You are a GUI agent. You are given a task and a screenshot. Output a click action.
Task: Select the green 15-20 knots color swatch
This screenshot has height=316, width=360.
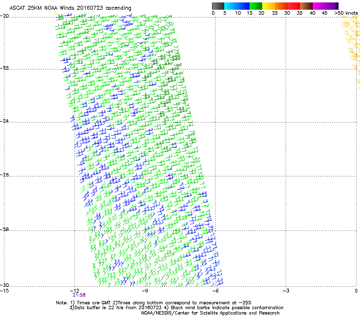tap(256, 6)
